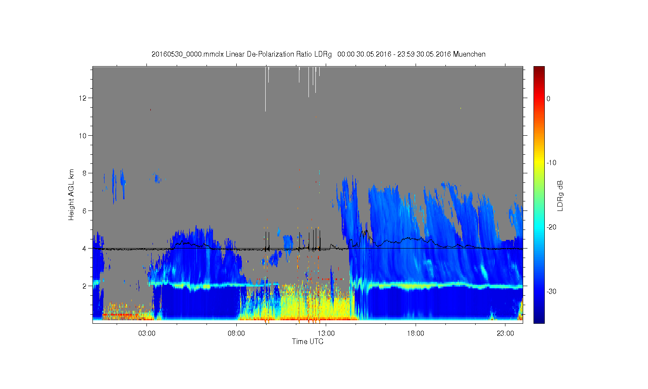Click the dark blue bottom of the colorbar
The height and width of the screenshot is (389, 648).
[539, 320]
